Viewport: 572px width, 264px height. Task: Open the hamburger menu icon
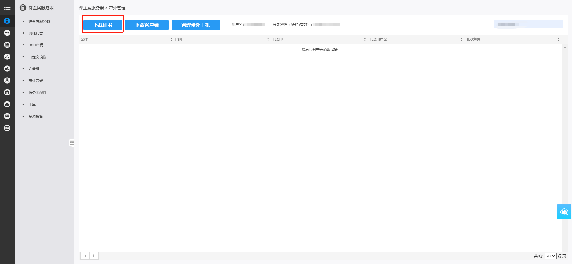(x=7, y=7)
